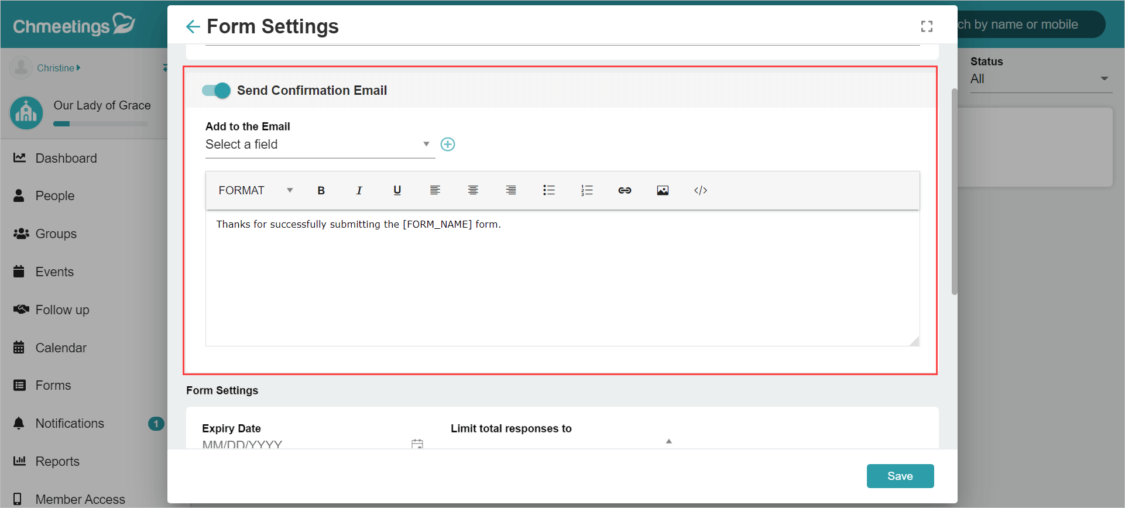Align text center
The height and width of the screenshot is (508, 1125).
point(473,190)
